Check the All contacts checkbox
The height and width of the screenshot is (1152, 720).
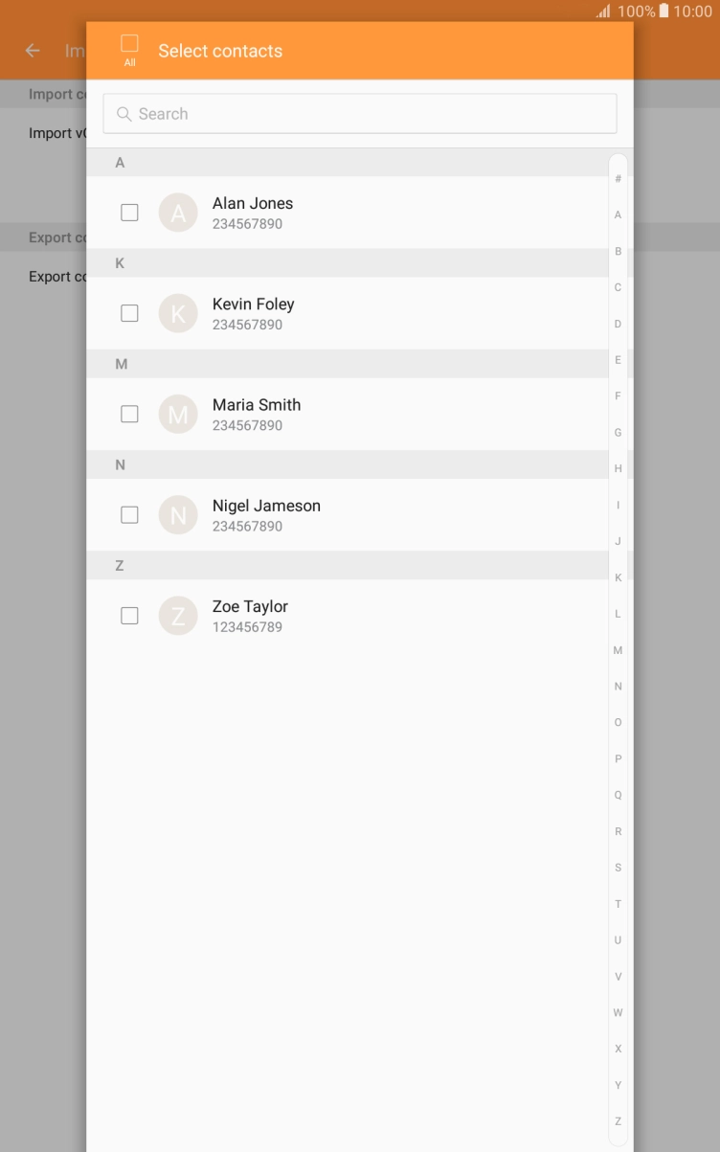pos(129,43)
